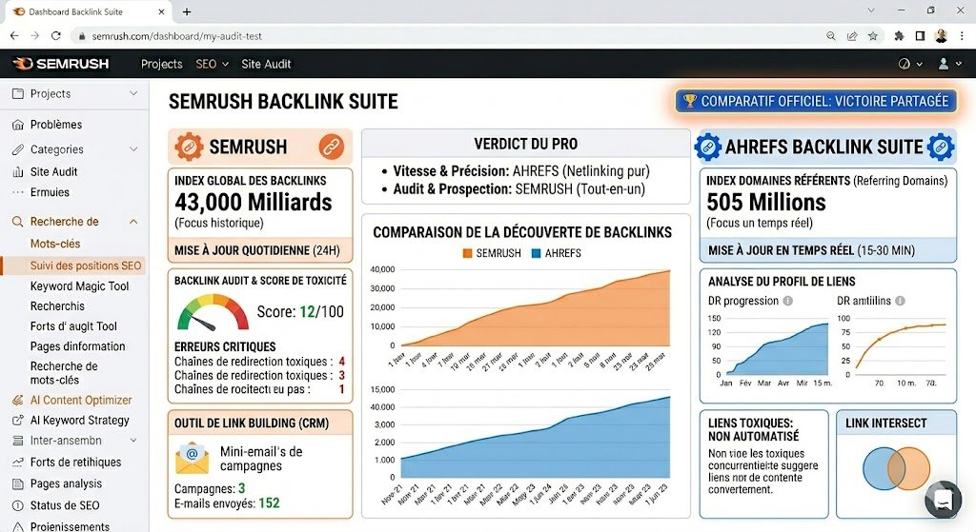
Task: Click the Site Audit bar chart icon
Action: tap(18, 172)
